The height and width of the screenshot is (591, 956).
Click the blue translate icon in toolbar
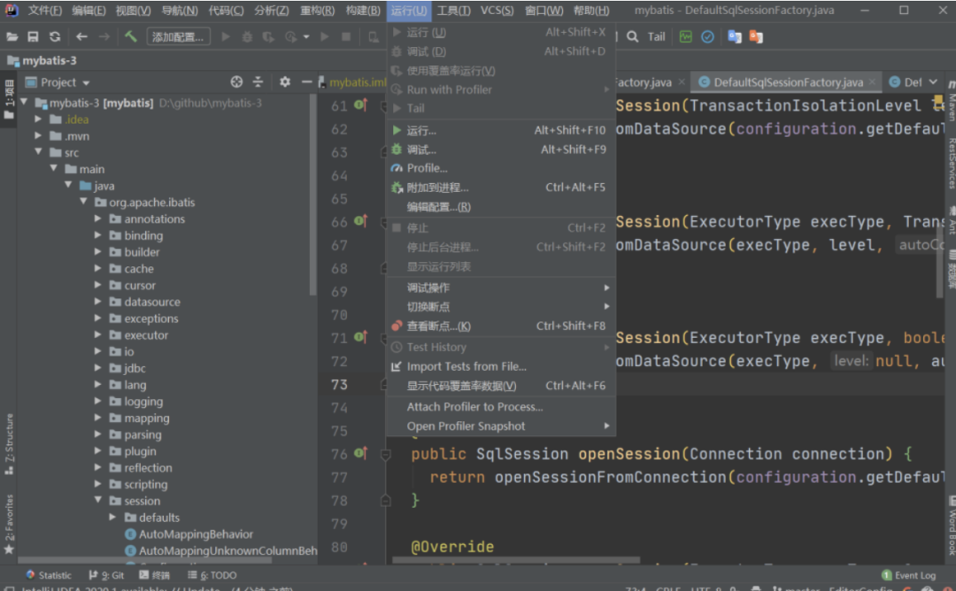(735, 36)
